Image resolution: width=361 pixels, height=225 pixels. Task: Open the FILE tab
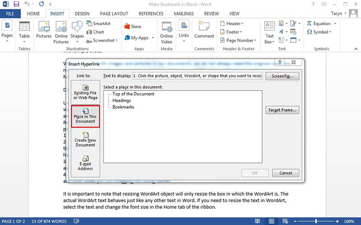(10, 14)
